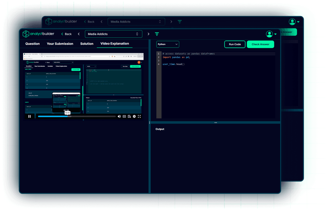Go to next question chevron in front window
Image resolution: width=330 pixels, height=210 pixels.
[148, 34]
